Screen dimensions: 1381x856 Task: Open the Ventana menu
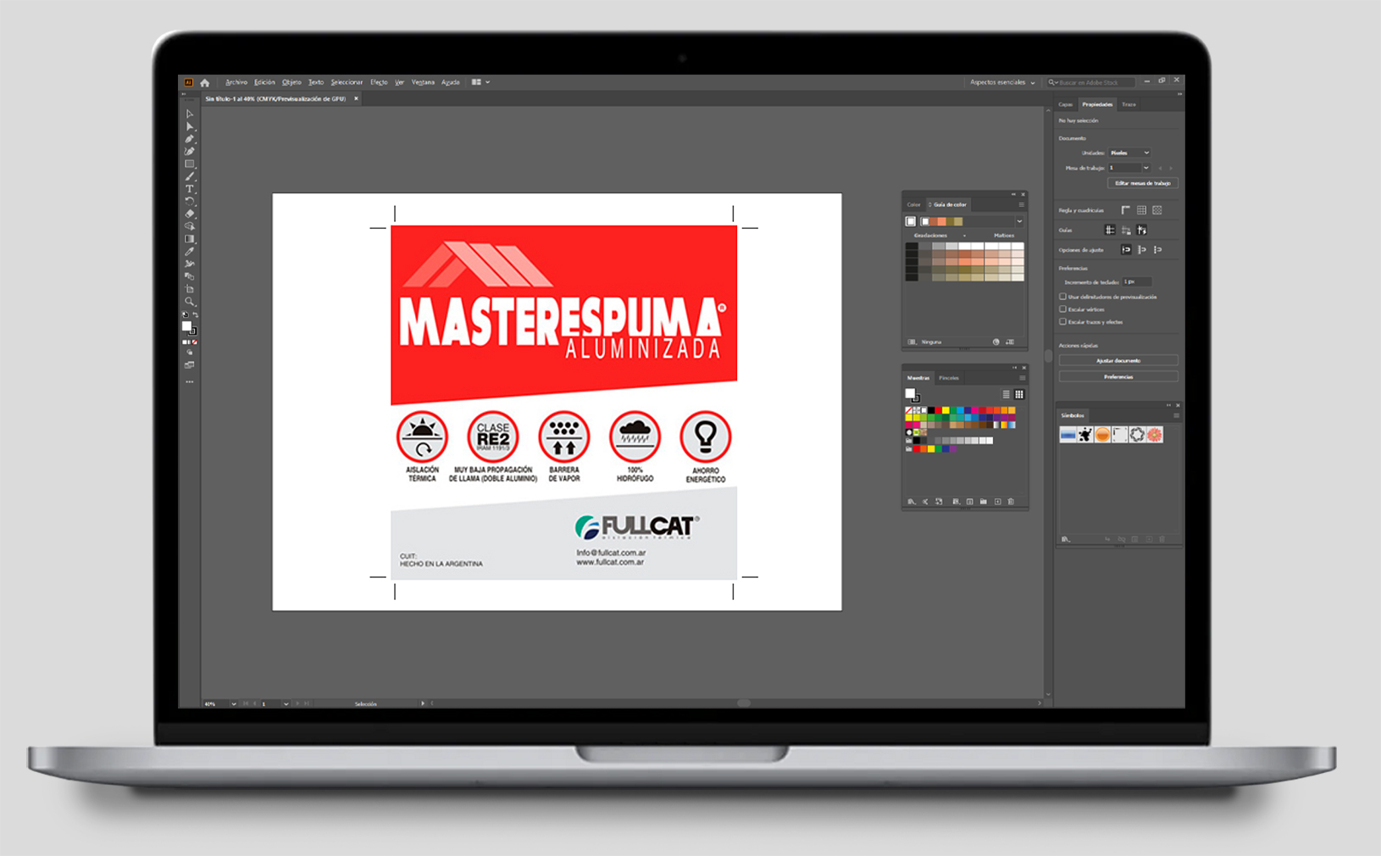(423, 82)
